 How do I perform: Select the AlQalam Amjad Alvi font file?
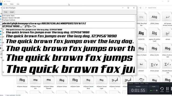[x=35, y=82]
